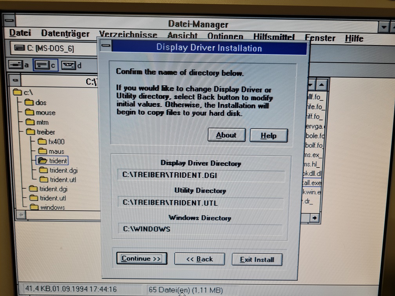Open trident.utl folder above windows
The width and height of the screenshot is (395, 296).
point(48,198)
